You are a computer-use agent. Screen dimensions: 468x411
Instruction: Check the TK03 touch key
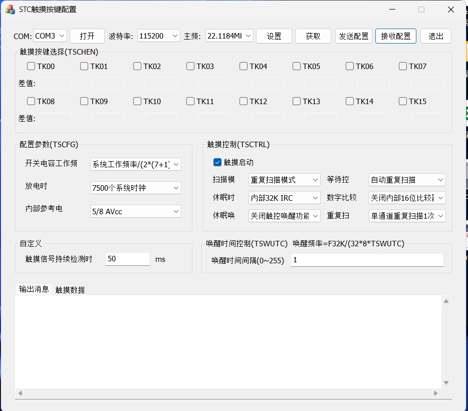pyautogui.click(x=190, y=66)
